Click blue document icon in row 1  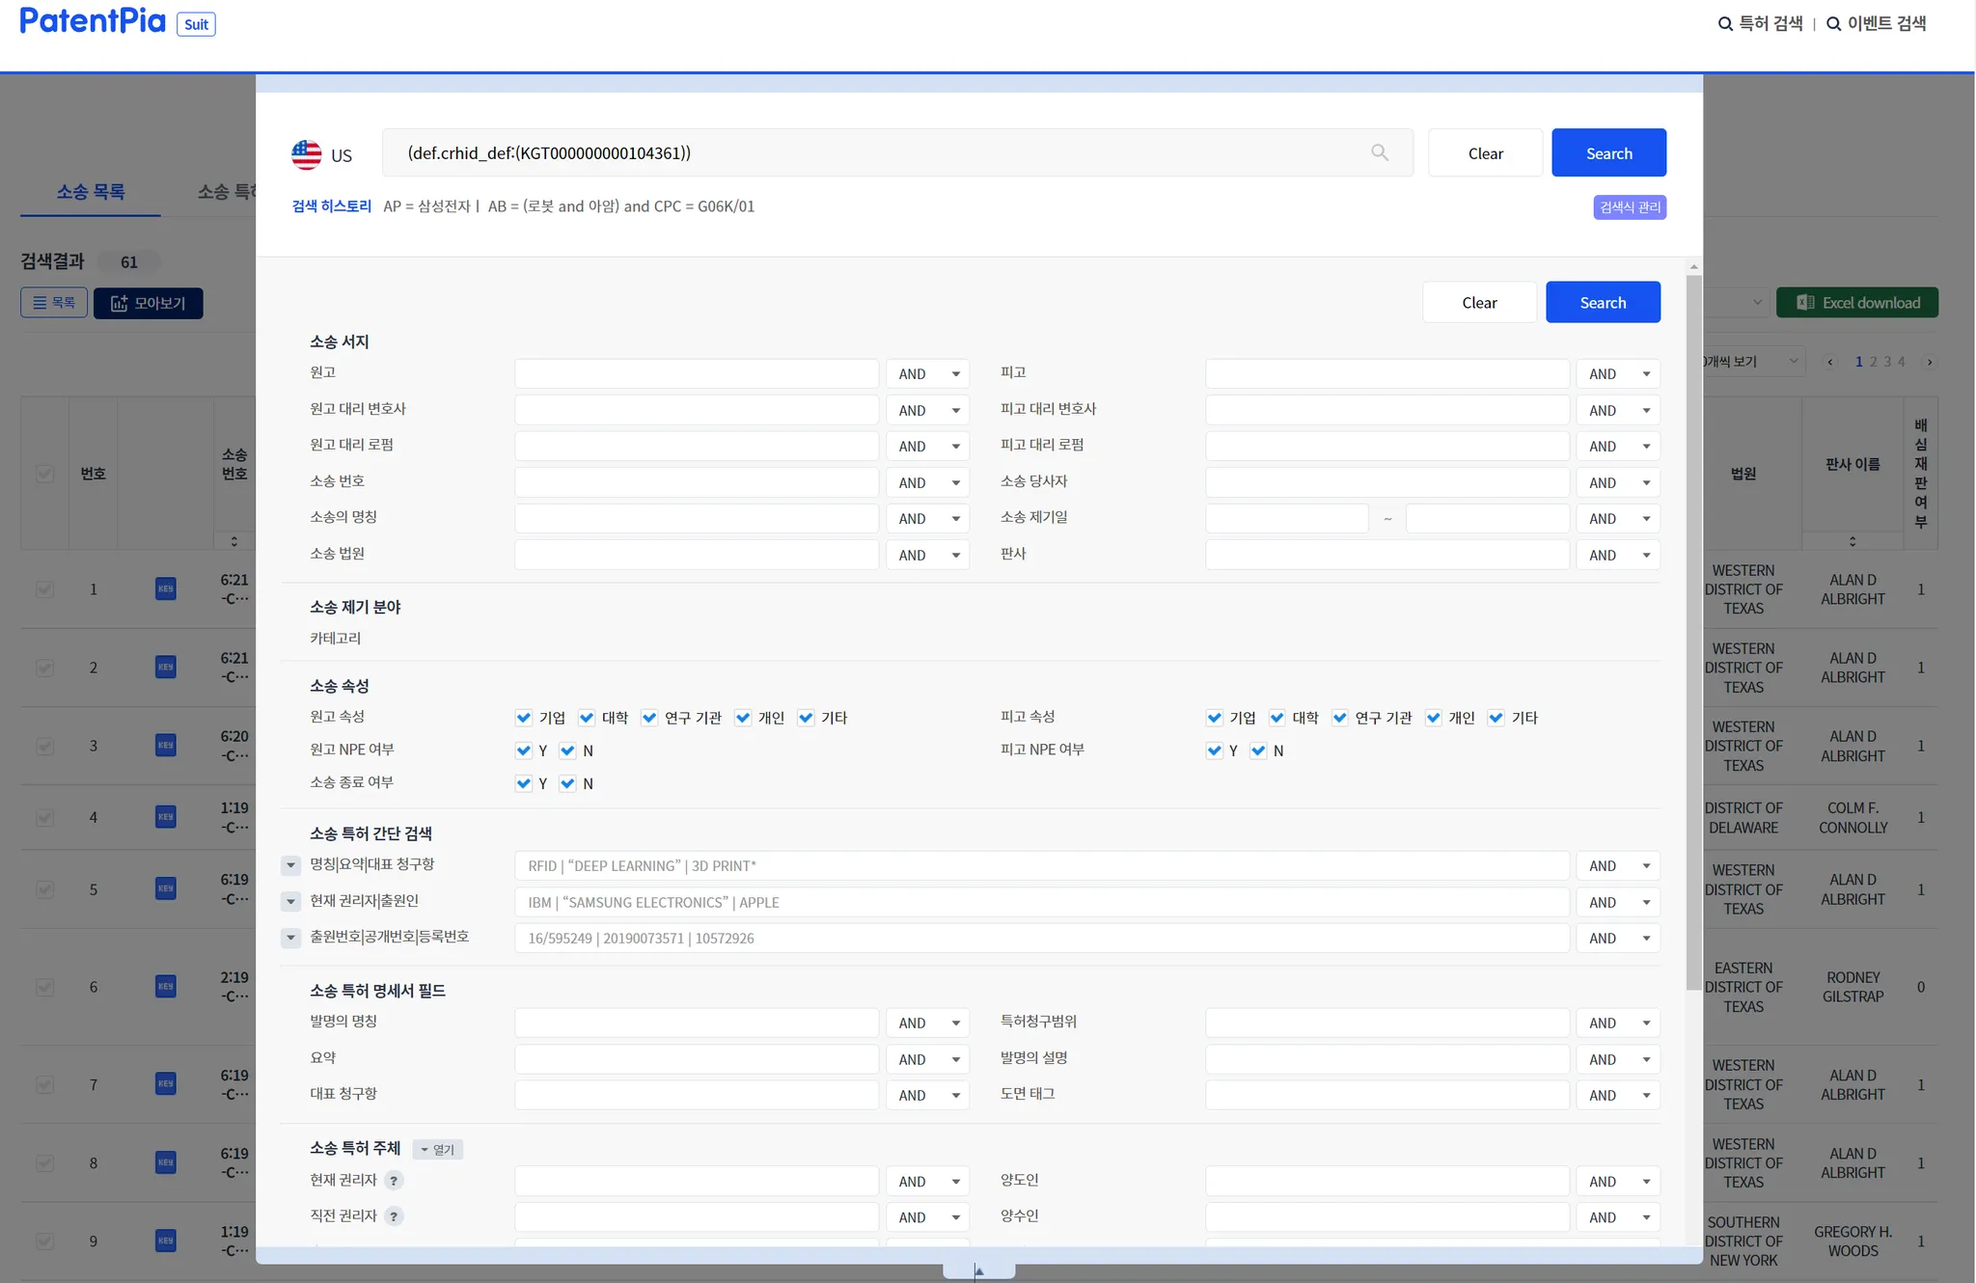[x=166, y=588]
